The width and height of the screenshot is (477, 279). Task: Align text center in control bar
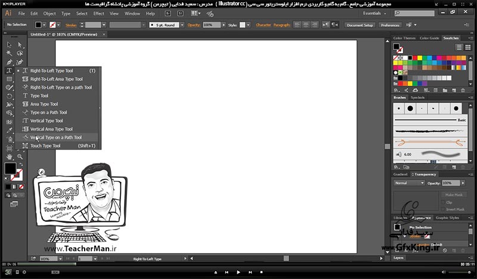[x=306, y=25]
